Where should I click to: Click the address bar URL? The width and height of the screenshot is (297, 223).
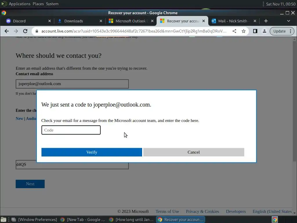134,31
